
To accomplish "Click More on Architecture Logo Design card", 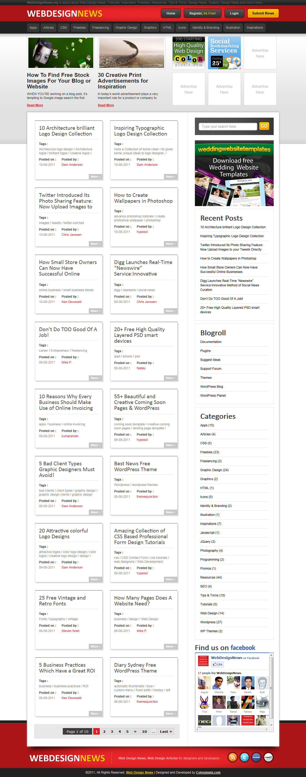I will pos(95,177).
